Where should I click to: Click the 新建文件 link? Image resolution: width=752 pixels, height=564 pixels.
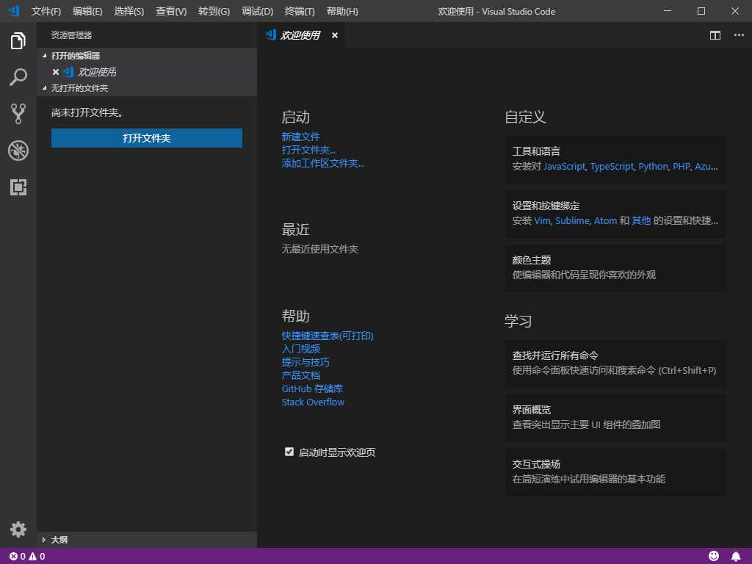[x=300, y=137]
